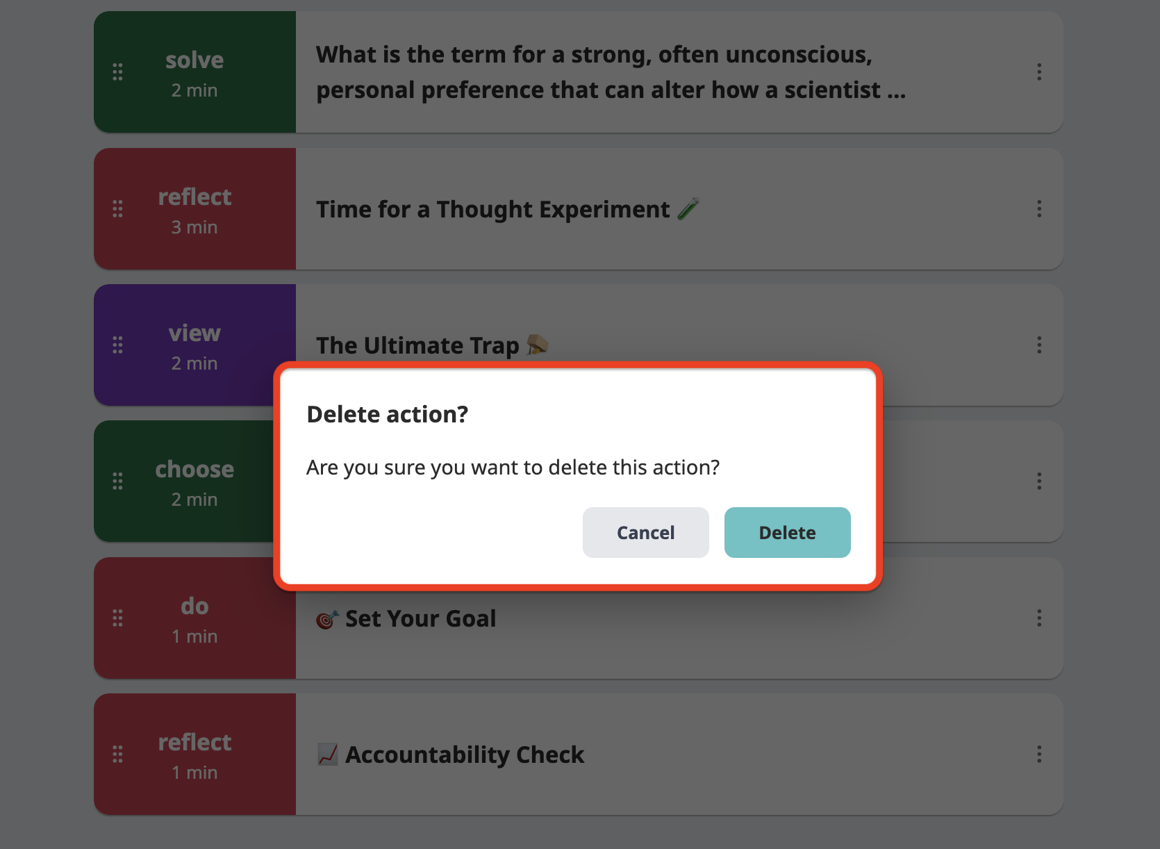Open three-dot menu for choose action row
The image size is (1160, 849).
pos(1039,481)
